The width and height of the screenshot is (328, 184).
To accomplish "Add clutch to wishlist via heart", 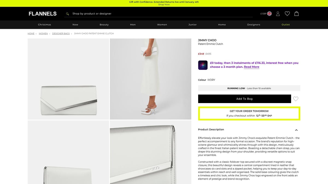I will [x=296, y=99].
